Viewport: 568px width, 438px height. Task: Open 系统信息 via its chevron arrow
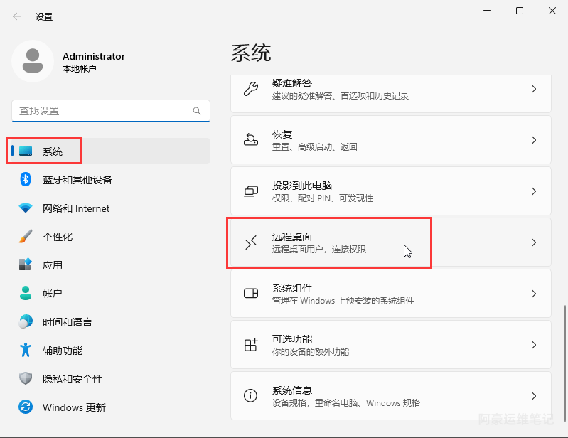534,395
